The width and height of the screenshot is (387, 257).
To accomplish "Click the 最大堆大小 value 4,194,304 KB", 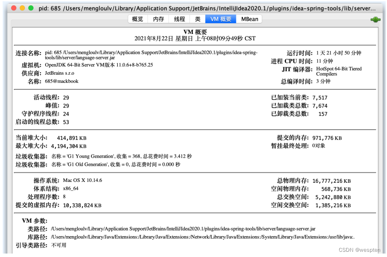I will 69,146.
